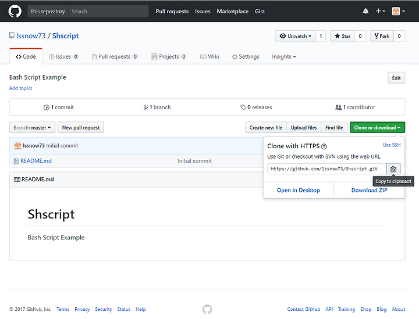Open the plus create-new dropdown
419x319 pixels.
coord(380,11)
